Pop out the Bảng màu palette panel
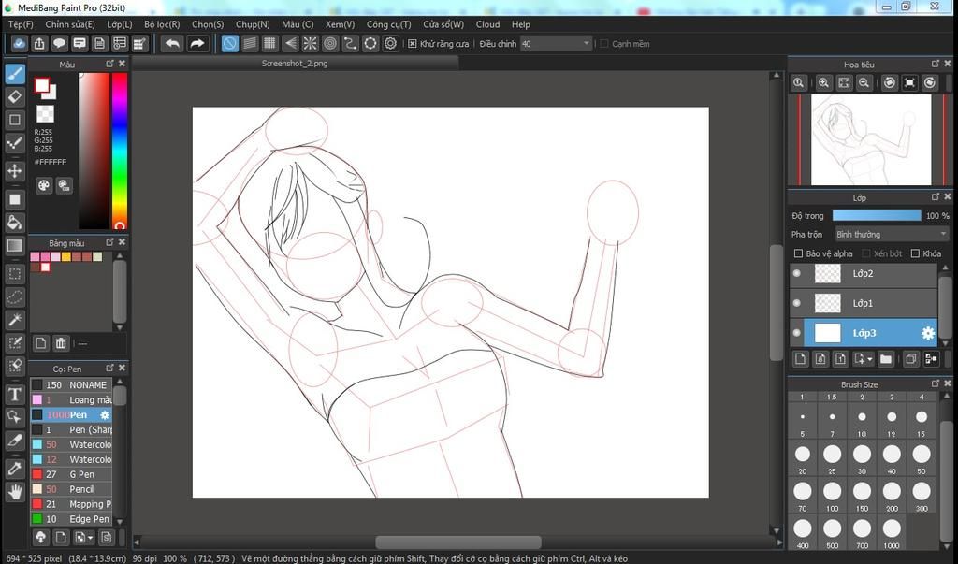Viewport: 958px width, 564px height. (110, 242)
